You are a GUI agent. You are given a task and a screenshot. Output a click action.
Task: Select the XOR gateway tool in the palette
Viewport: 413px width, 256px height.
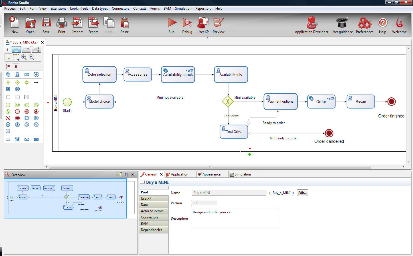(x=17, y=82)
